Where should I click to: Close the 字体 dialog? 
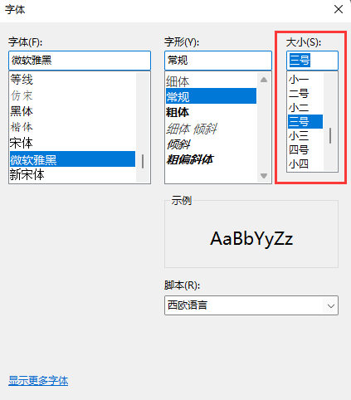tap(339, 9)
